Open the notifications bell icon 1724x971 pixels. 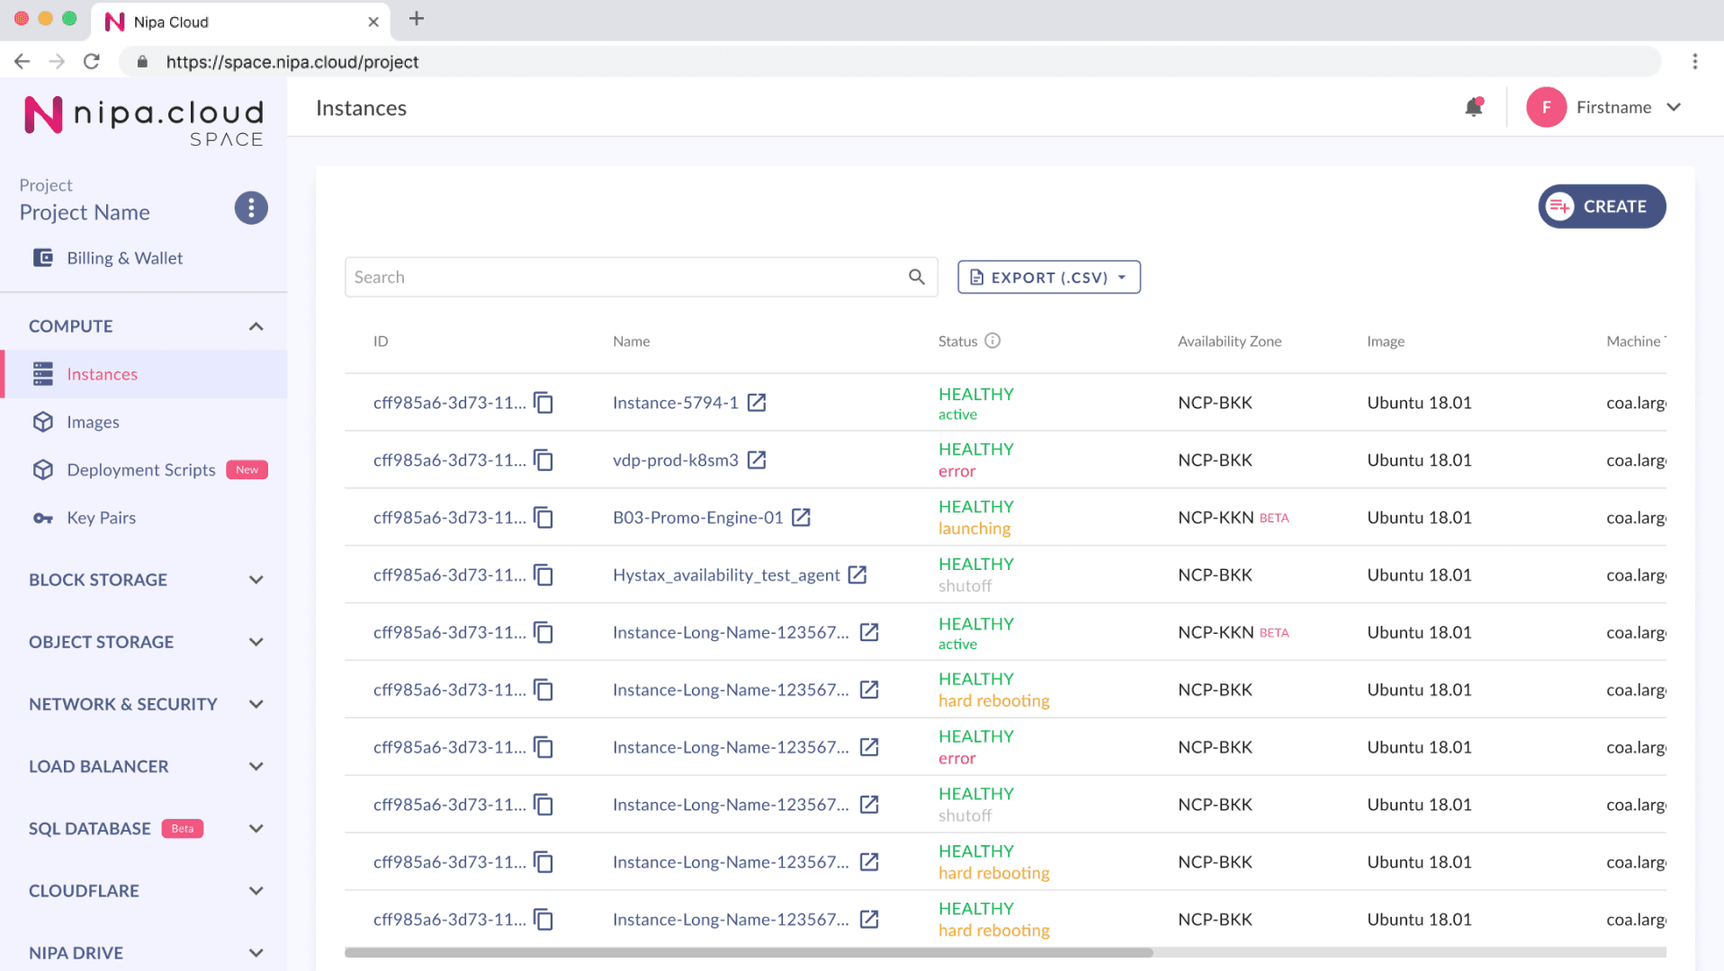[x=1473, y=107]
